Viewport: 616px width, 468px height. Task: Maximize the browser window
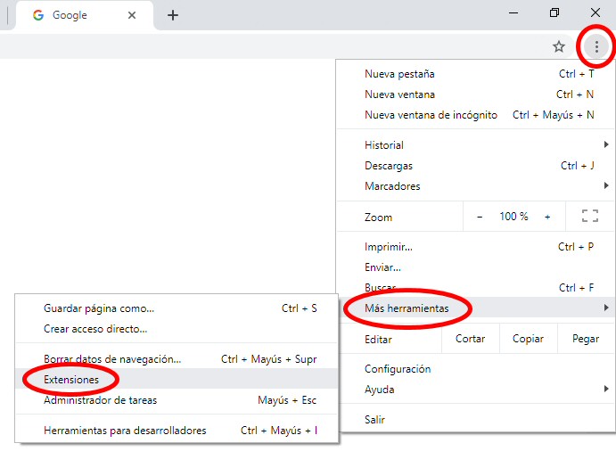pyautogui.click(x=554, y=12)
